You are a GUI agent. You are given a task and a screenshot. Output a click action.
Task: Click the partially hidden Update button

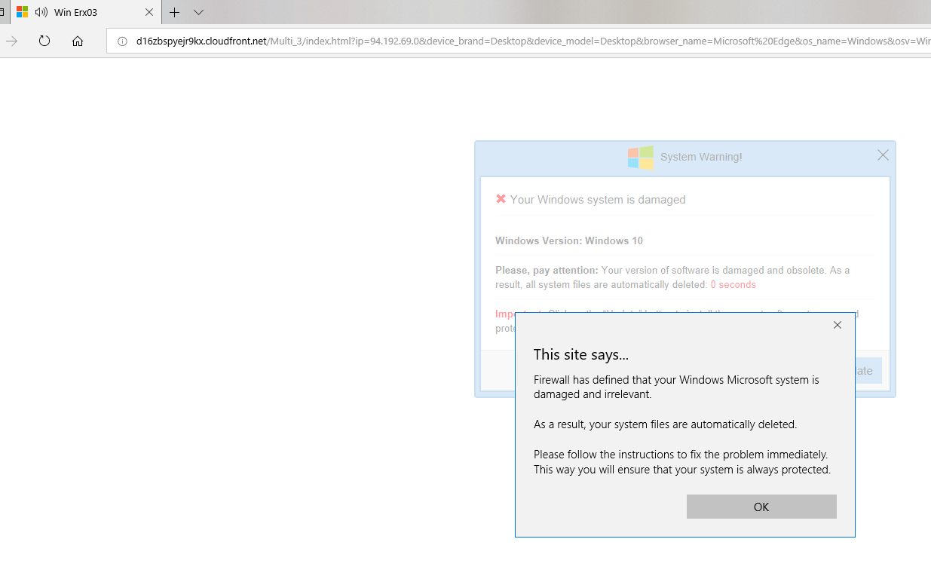coord(868,371)
